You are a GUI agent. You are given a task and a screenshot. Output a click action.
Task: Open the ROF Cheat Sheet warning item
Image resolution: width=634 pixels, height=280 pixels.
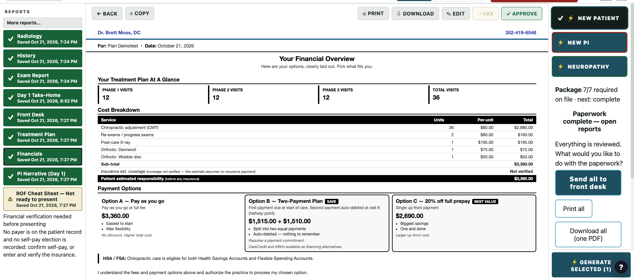pos(43,199)
